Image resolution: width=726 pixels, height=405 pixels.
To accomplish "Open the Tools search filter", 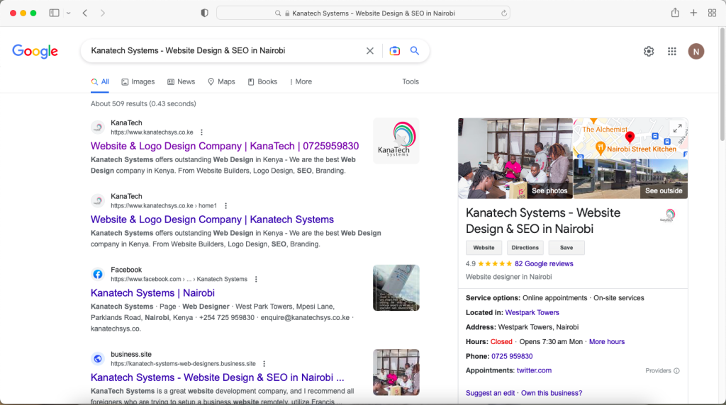I will tap(411, 82).
